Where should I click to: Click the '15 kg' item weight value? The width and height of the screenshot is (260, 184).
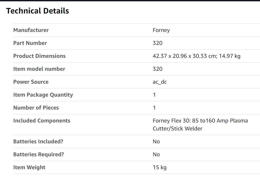[159, 167]
